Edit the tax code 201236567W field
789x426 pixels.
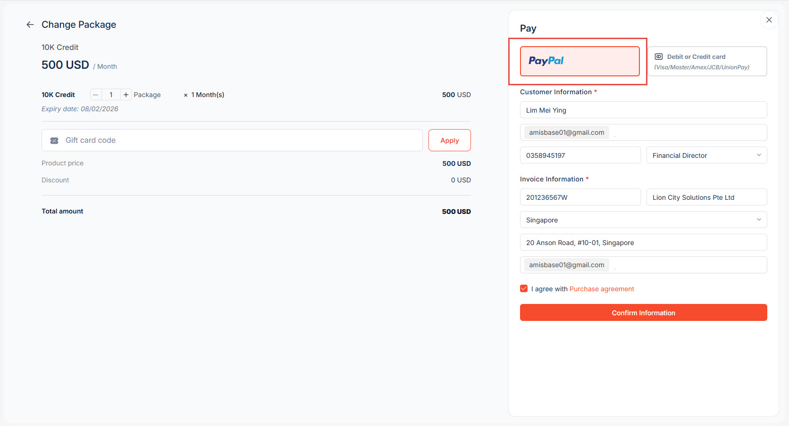[580, 197]
